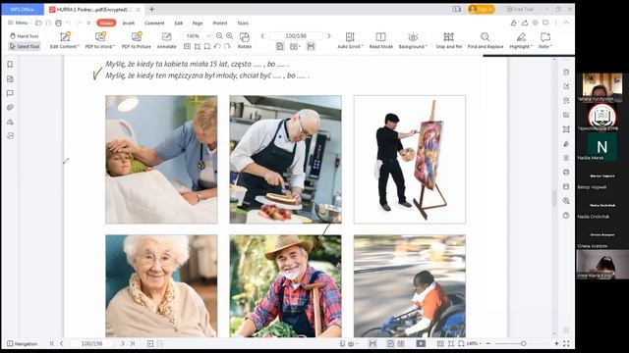Open a new tab with the plus button
This screenshot has height=353, width=629.
[x=151, y=9]
